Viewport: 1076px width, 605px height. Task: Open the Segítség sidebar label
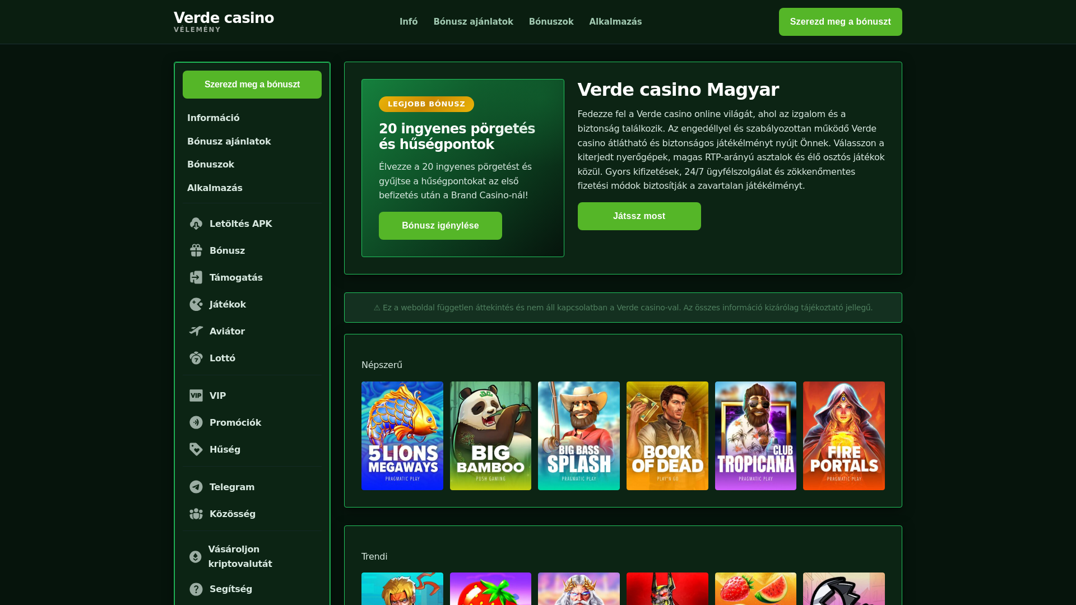[x=231, y=589]
